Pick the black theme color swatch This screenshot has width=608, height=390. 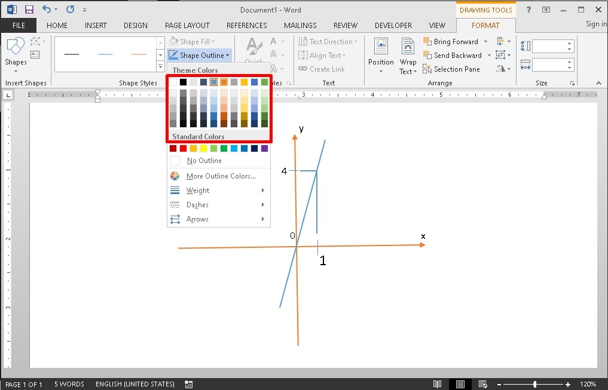[x=183, y=82]
